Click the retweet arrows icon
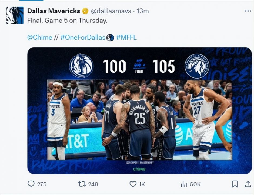 tap(82, 184)
